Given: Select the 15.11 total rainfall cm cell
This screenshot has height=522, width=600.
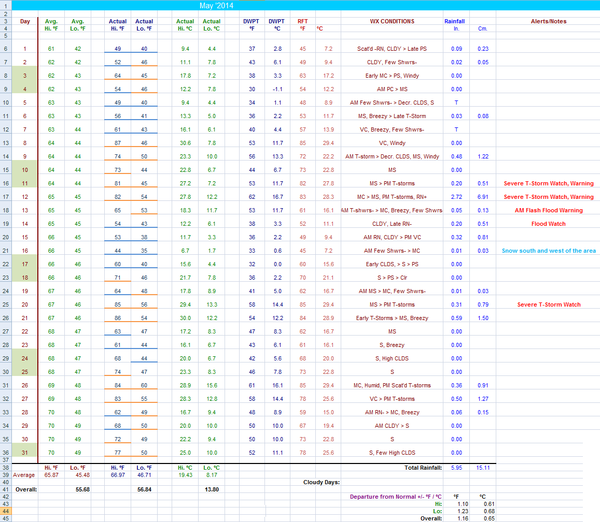Looking at the screenshot, I should (x=482, y=468).
